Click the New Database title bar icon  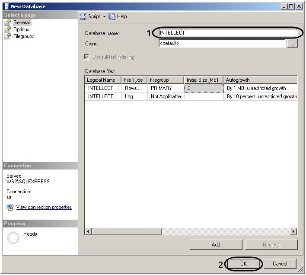click(6, 6)
